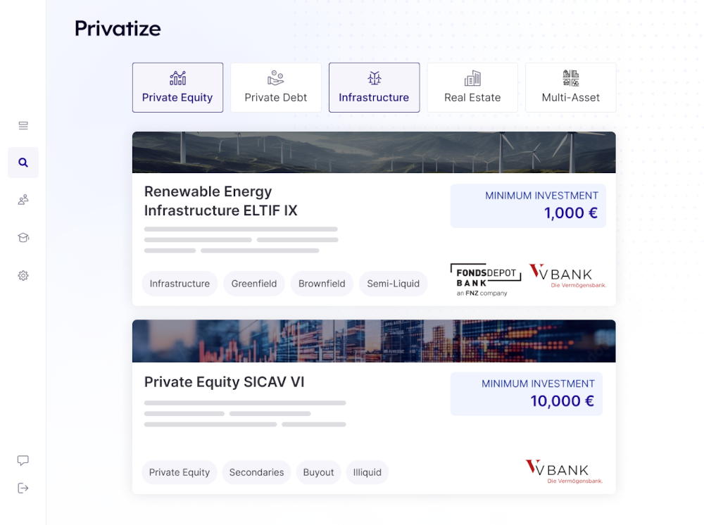Switch to the Private Equity tab

pos(177,87)
